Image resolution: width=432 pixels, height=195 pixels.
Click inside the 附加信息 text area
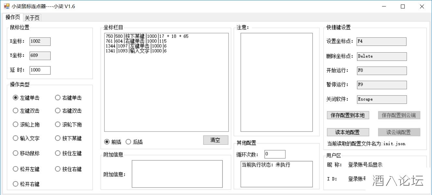click(x=177, y=174)
